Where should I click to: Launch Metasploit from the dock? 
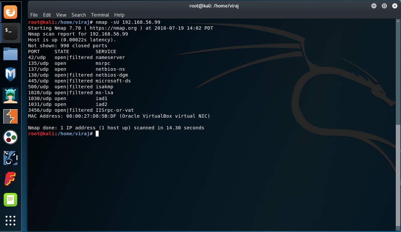coord(10,75)
